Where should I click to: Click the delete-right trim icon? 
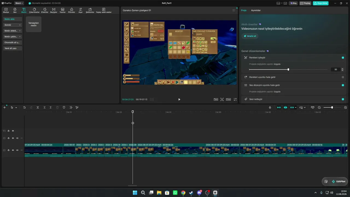(x=51, y=108)
